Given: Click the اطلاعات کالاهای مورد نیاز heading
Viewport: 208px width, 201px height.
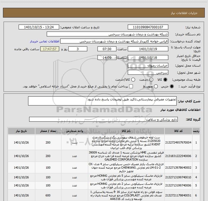Looking at the screenshot, I should [180, 110].
